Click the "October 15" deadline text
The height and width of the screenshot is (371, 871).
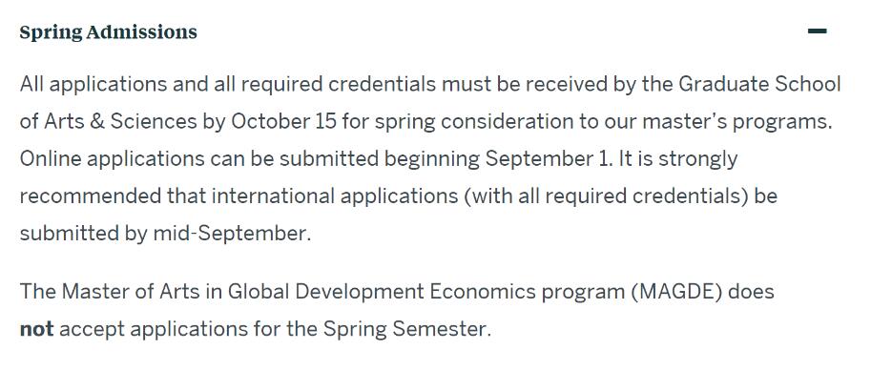click(284, 122)
